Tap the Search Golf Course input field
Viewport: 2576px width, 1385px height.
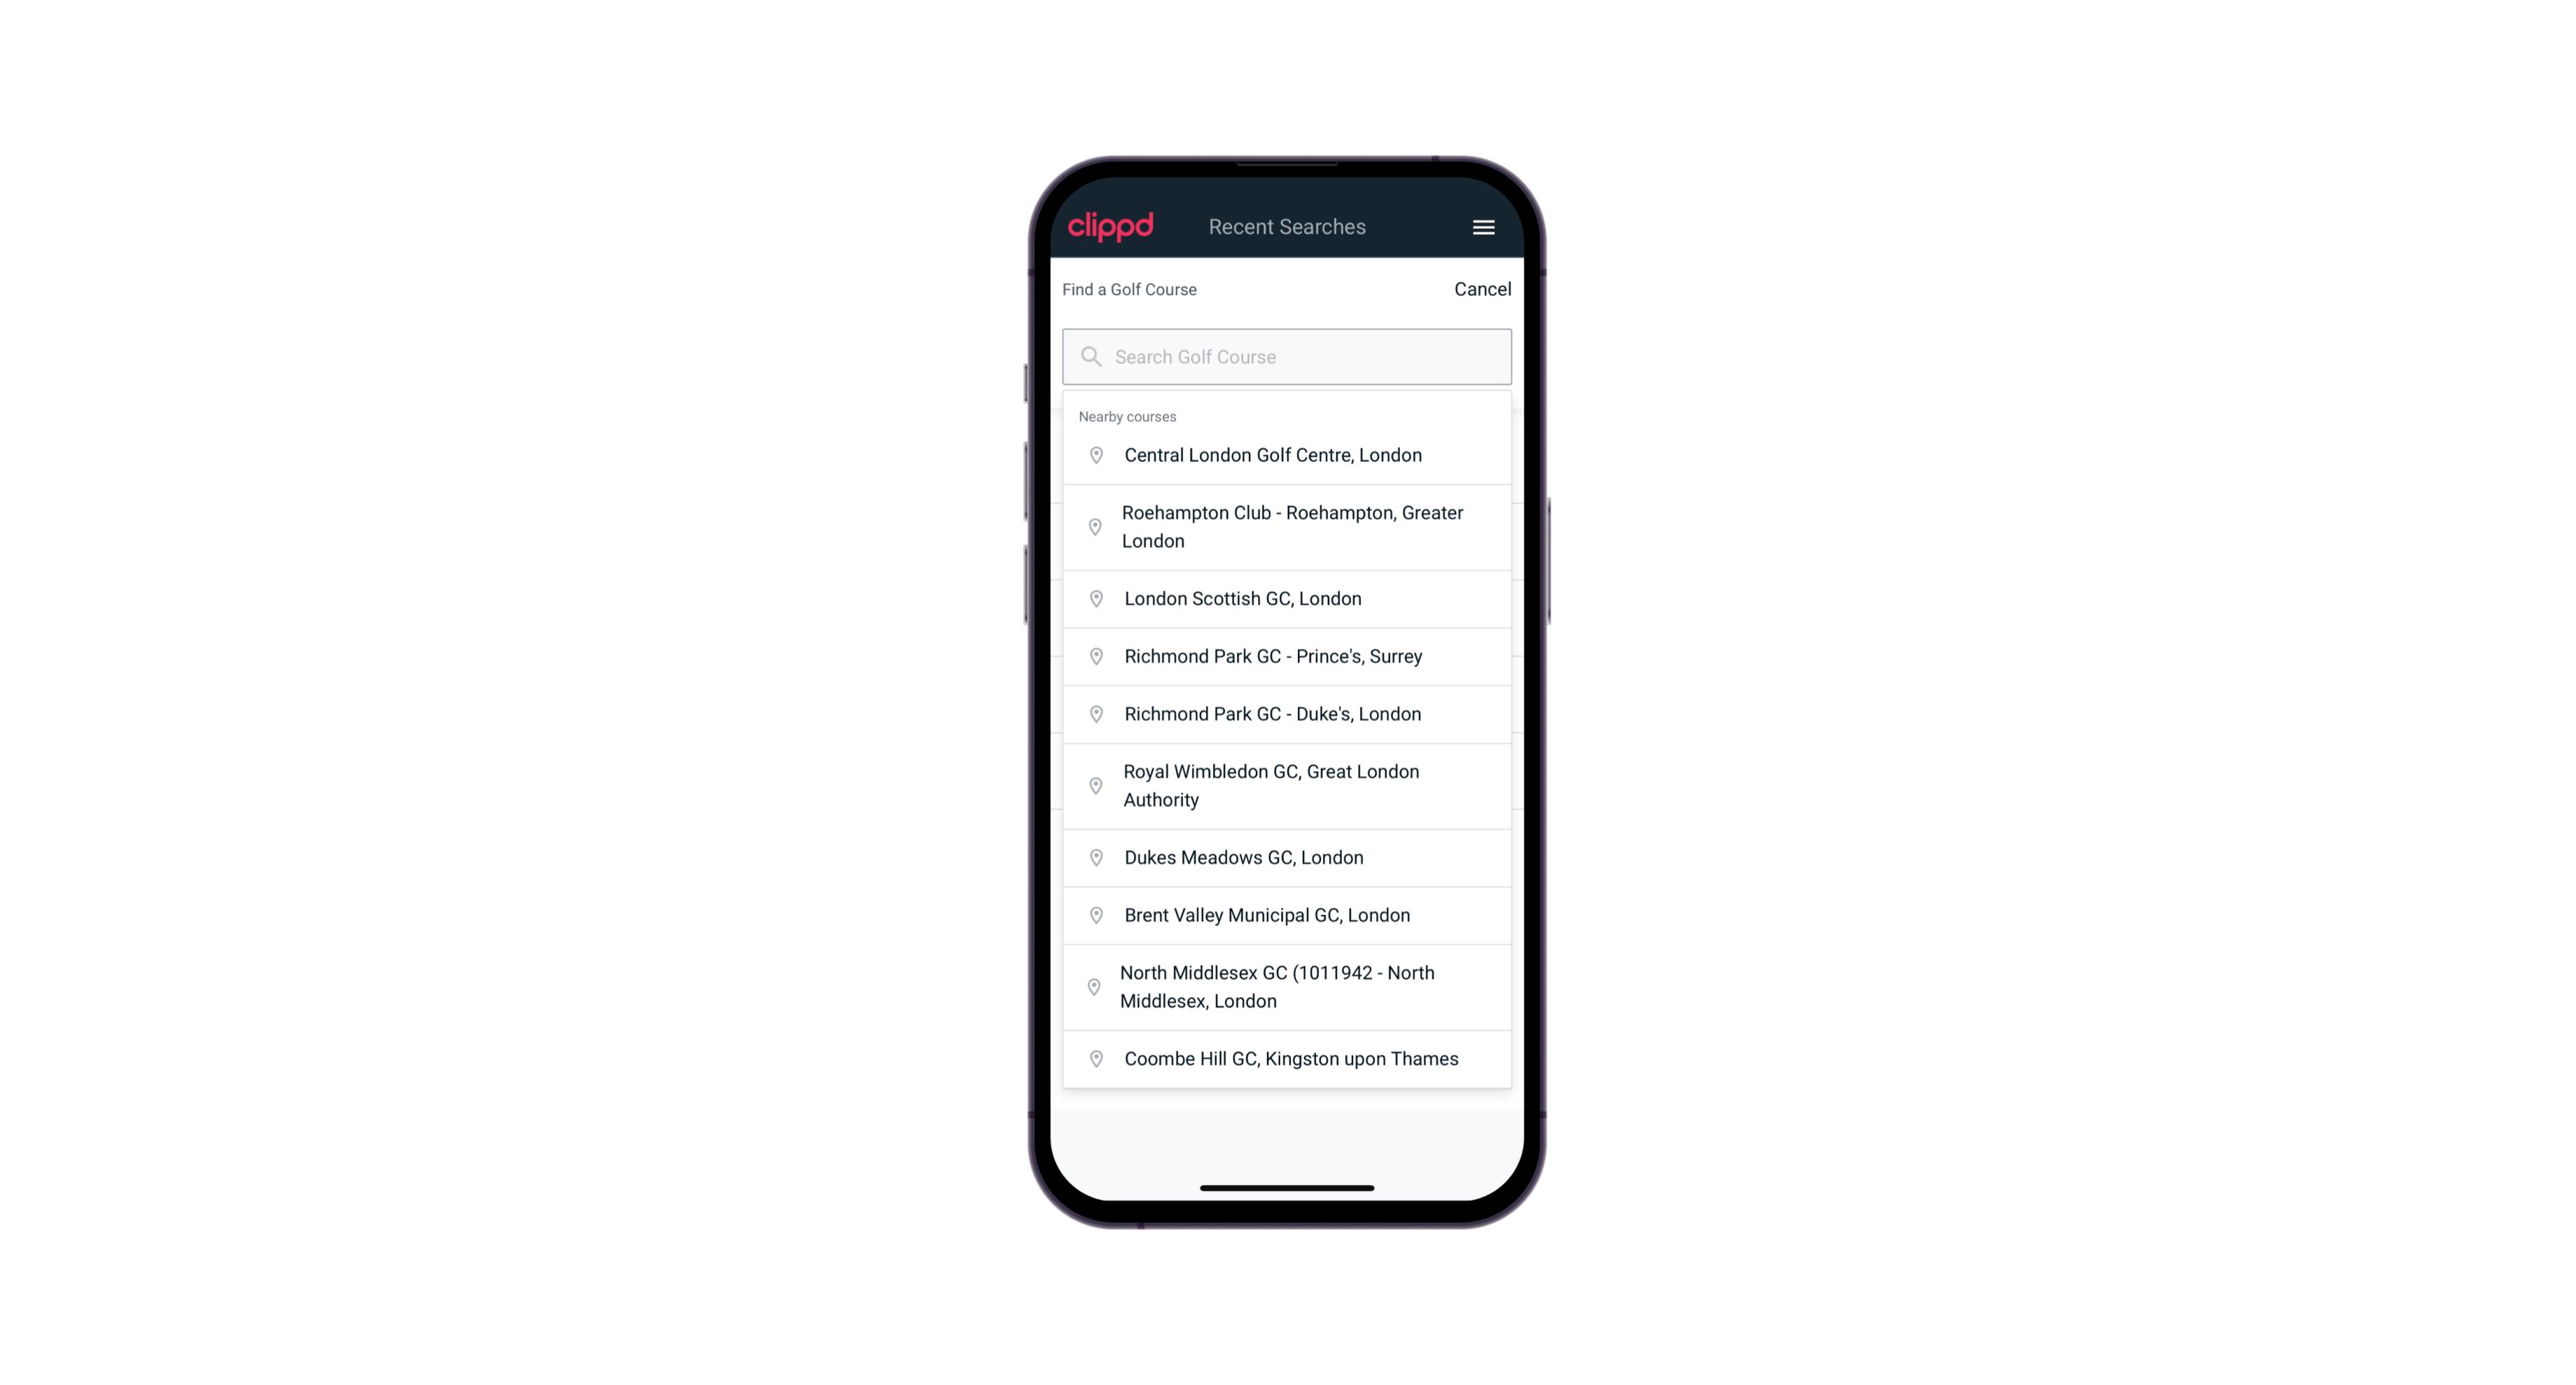tap(1287, 355)
